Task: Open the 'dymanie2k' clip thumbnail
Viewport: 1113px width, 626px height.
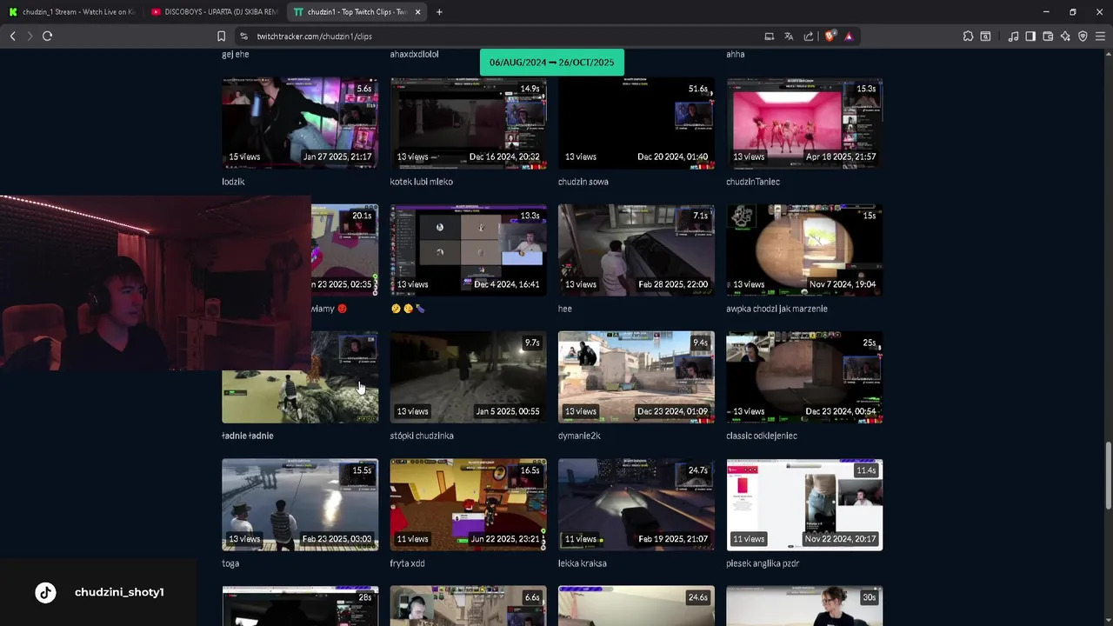Action: pos(636,377)
